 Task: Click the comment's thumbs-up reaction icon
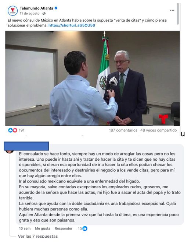[85, 229]
